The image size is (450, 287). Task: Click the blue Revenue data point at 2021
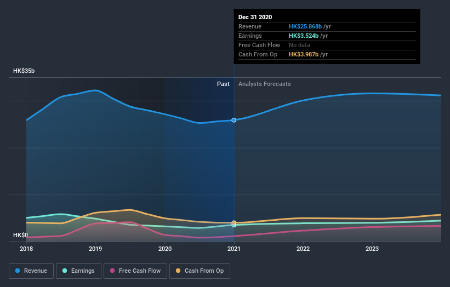[x=234, y=120]
